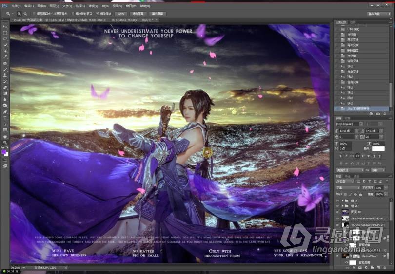
Task: Open the opacity 72% dropdown arrow
Action: (386, 188)
